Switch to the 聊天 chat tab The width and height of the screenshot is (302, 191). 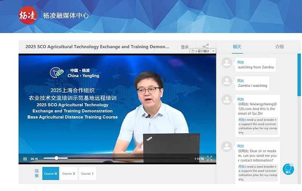point(237,47)
